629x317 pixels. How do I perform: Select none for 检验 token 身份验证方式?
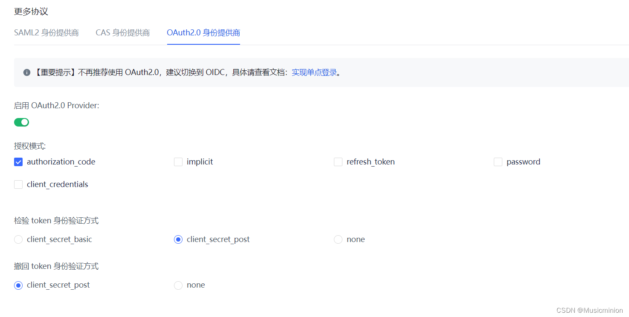(x=338, y=239)
